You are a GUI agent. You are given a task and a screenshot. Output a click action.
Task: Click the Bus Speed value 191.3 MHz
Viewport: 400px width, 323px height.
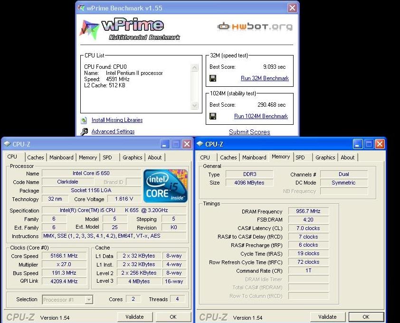click(64, 273)
